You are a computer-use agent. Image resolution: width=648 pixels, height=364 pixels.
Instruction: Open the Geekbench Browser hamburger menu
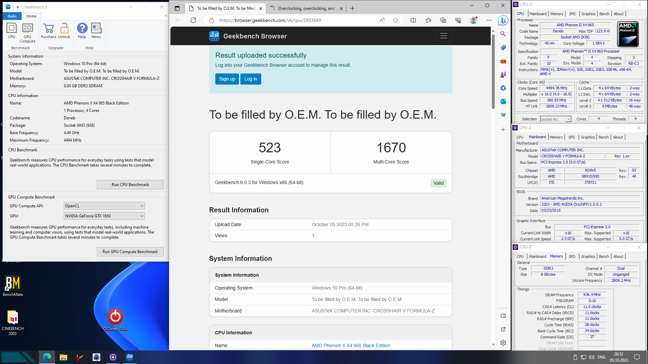(443, 36)
